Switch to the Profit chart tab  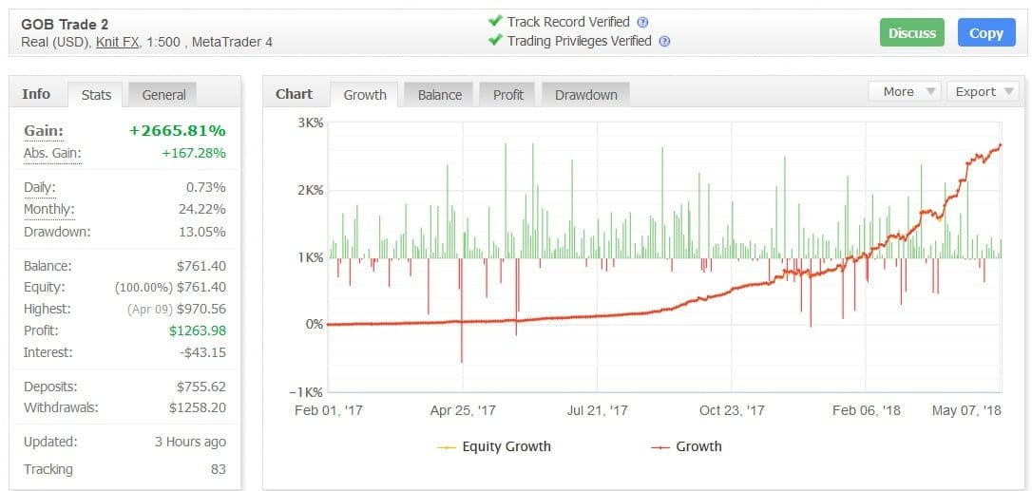pos(508,95)
